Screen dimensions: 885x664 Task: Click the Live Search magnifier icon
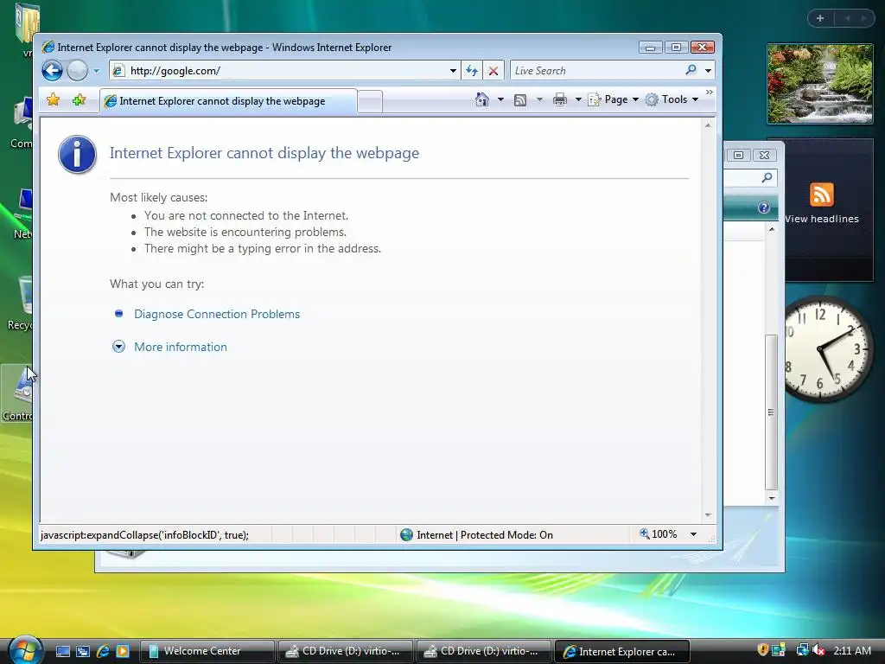(691, 70)
